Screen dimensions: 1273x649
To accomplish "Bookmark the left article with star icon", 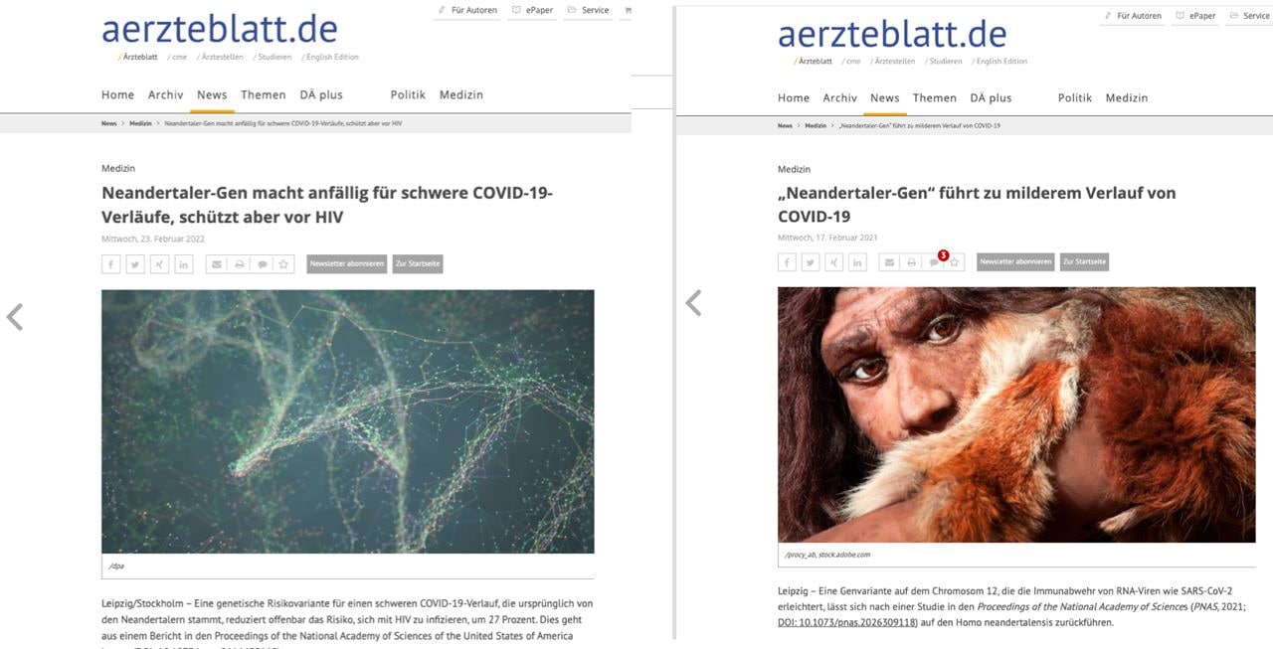I will coord(284,264).
